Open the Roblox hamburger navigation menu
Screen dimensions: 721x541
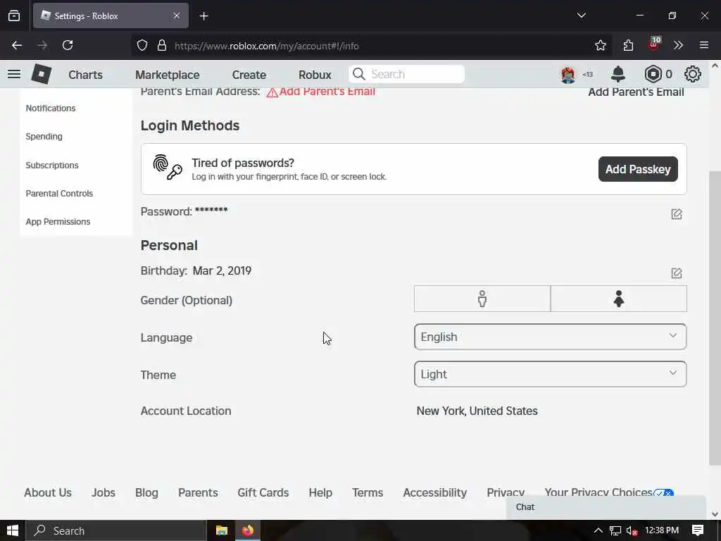point(14,74)
